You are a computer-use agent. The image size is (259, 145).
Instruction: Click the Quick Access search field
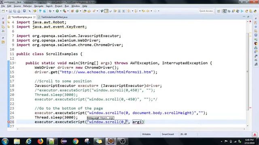pyautogui.click(x=206, y=11)
